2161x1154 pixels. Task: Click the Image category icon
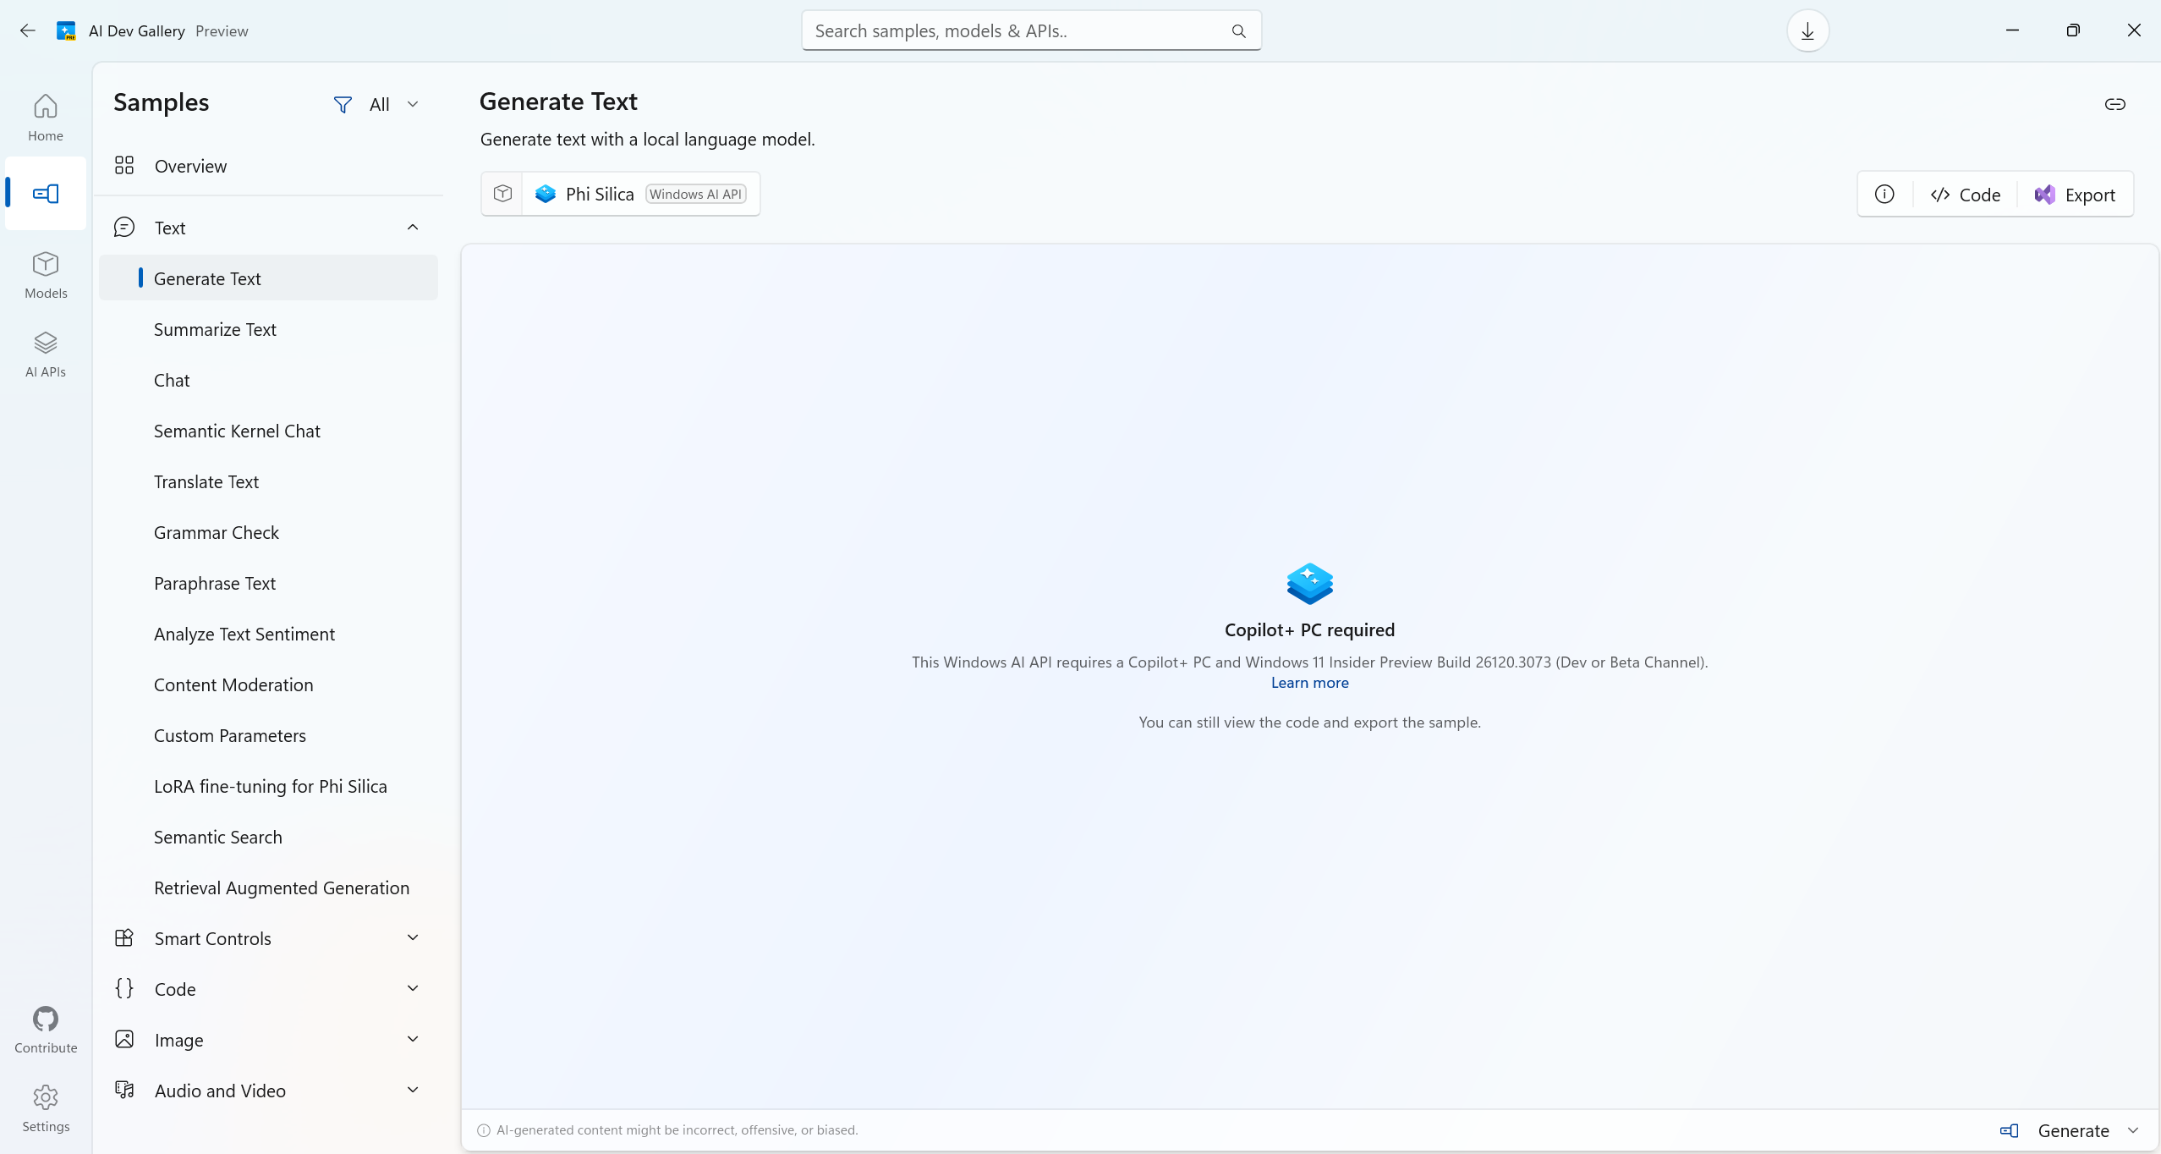(x=124, y=1039)
